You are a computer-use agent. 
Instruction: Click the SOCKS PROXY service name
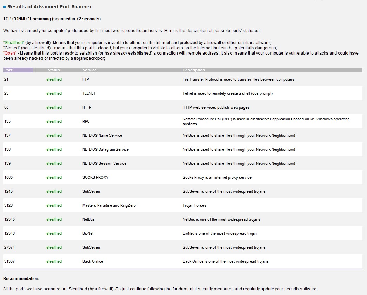point(95,177)
